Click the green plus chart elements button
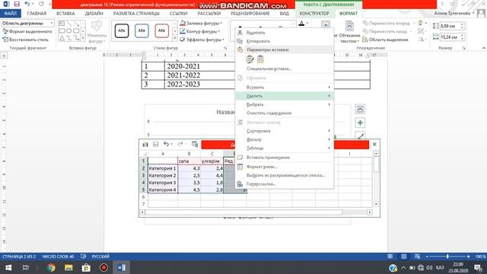This screenshot has height=274, width=487. pyautogui.click(x=360, y=123)
